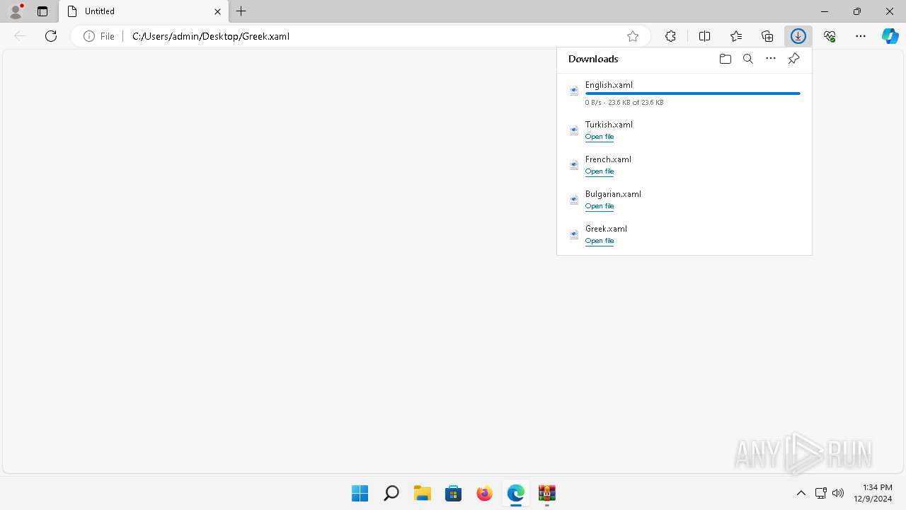Open Microsoft Store from taskbar
The image size is (906, 510).
click(453, 493)
